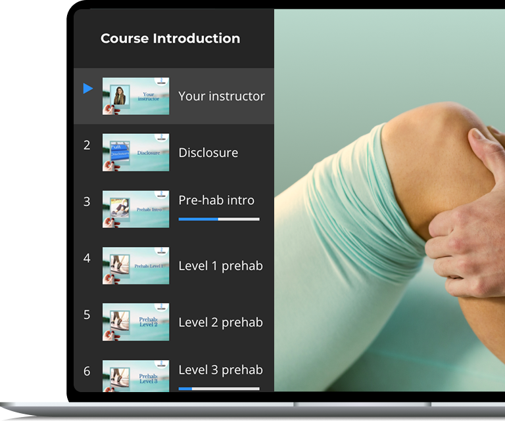Select the Level 3 prehab thumbnail
The image size is (505, 421).
pos(135,376)
